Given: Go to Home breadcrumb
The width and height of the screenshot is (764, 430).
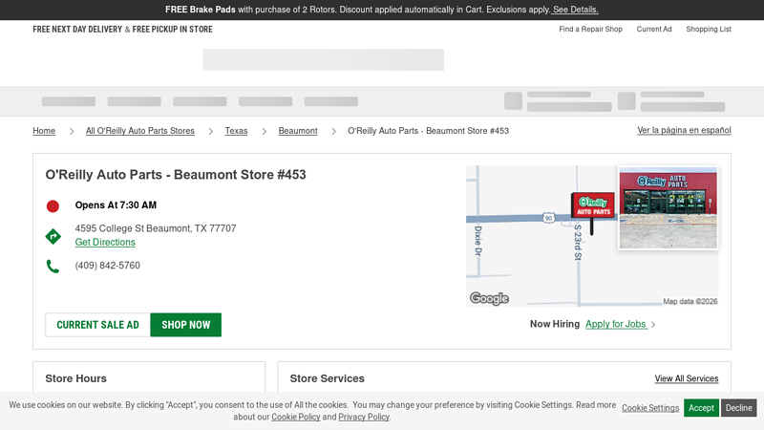Looking at the screenshot, I should tap(44, 131).
